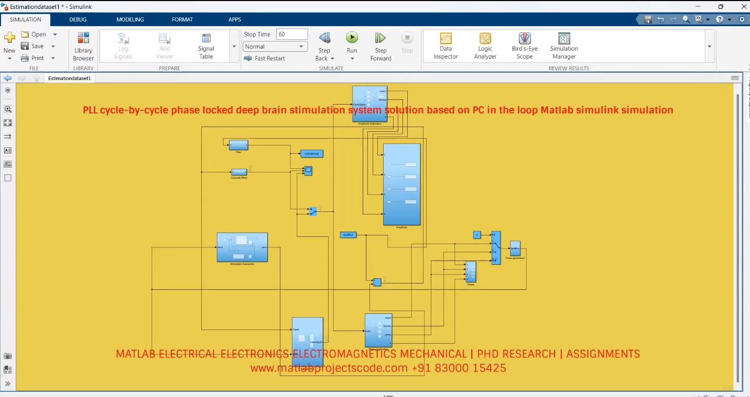Viewport: 750px width, 397px height.
Task: Launch the Logic Analyzer
Action: tap(484, 46)
